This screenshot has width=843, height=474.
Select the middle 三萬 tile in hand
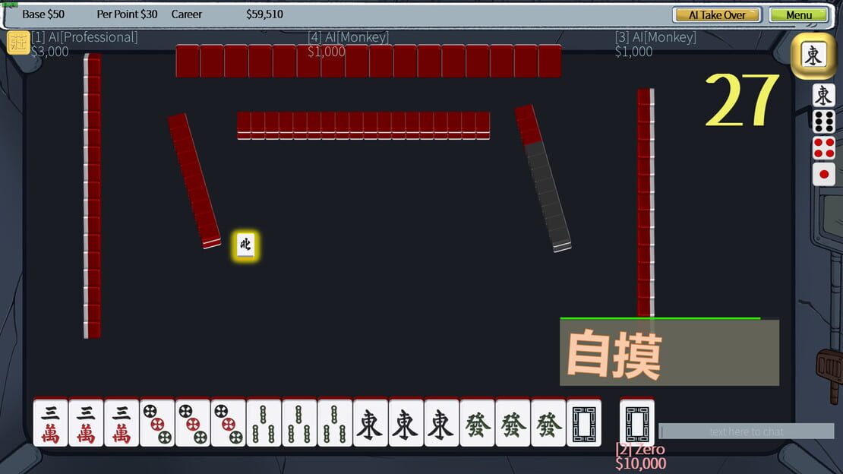[86, 423]
